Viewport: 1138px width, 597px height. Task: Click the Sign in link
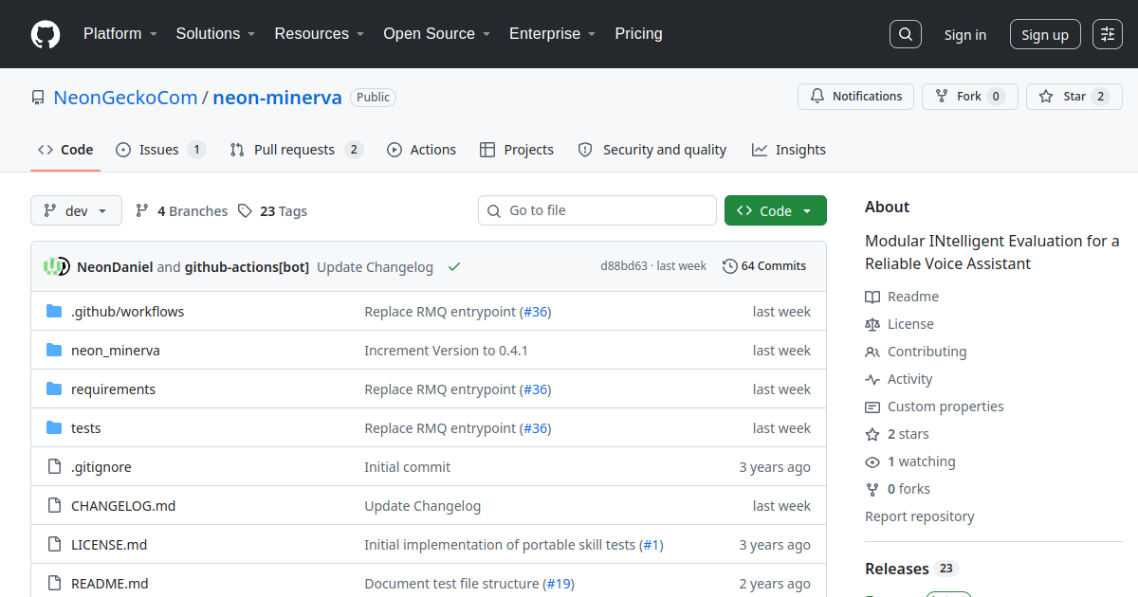[965, 35]
